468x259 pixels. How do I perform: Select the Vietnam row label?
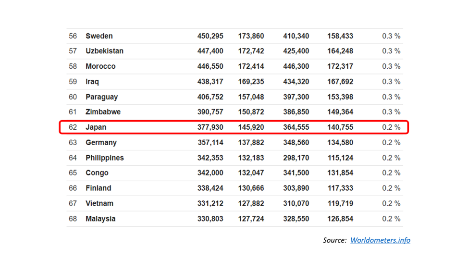pyautogui.click(x=99, y=204)
